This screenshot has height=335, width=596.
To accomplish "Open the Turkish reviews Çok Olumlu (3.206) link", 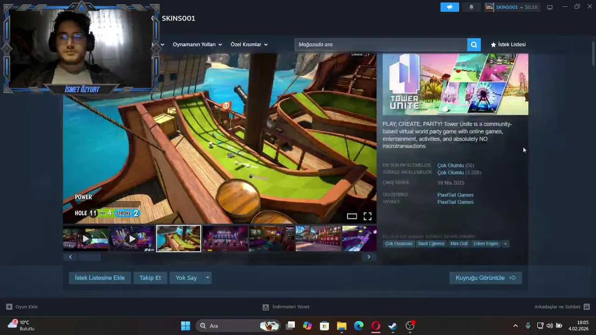I will click(x=459, y=173).
